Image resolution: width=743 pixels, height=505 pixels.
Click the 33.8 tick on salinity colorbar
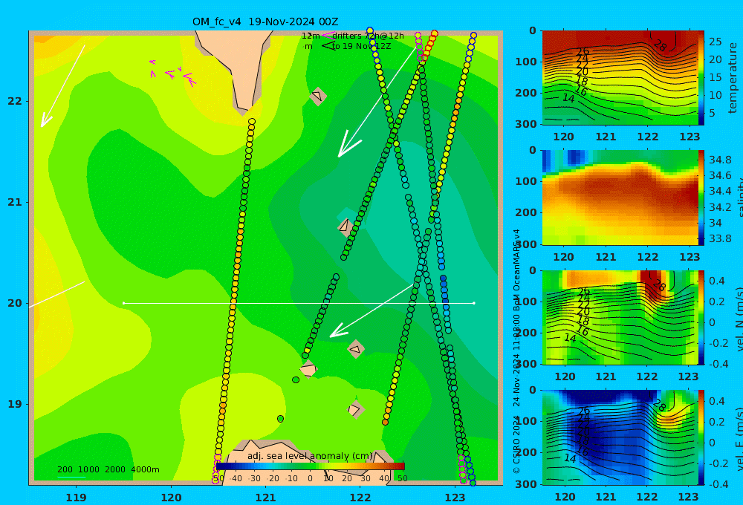click(x=720, y=238)
